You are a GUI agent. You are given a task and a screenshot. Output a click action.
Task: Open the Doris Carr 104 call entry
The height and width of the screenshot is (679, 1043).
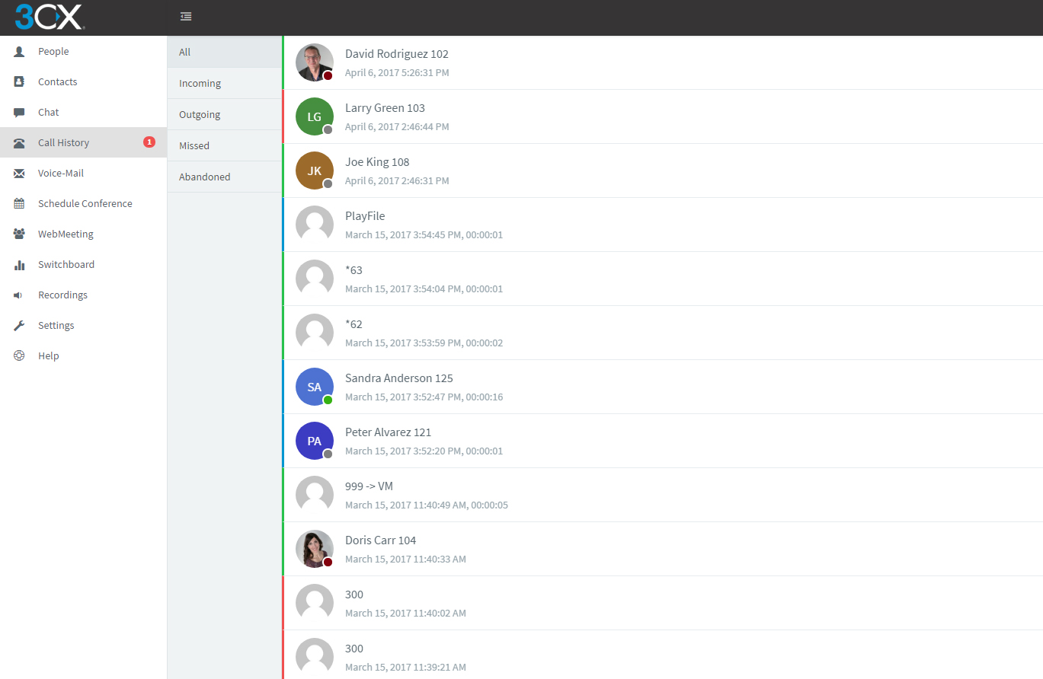tap(662, 549)
